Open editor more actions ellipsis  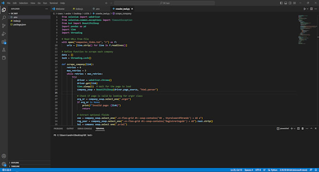(316, 9)
